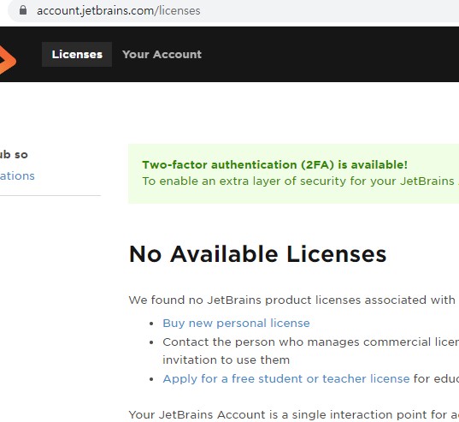
Task: Click the bullet before Apply for a free license
Action: tap(151, 379)
